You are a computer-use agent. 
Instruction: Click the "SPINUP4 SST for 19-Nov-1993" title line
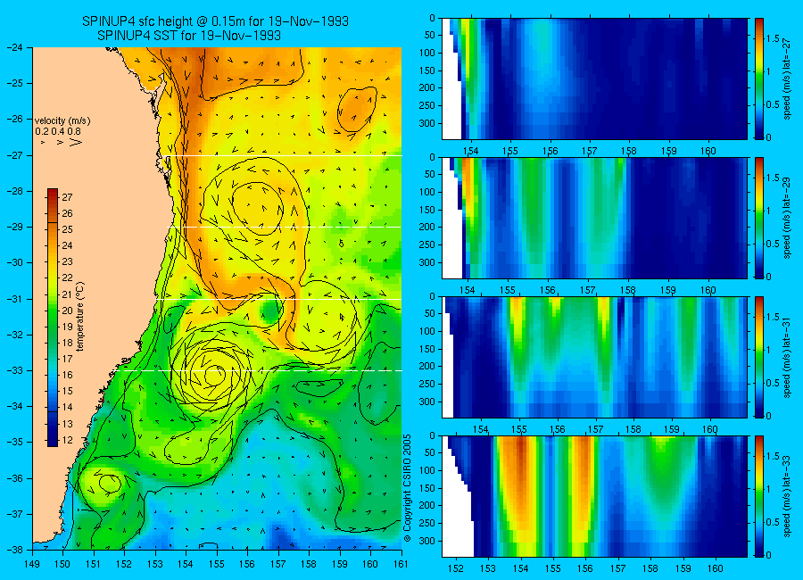[189, 36]
